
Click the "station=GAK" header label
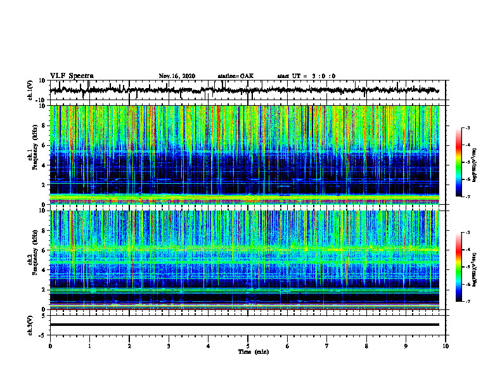point(236,76)
